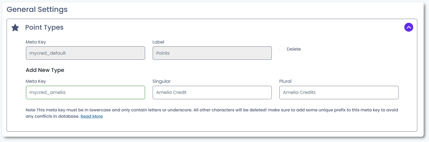
Task: Click the 'any conflicts in database' hint text
Action: tap(52, 116)
